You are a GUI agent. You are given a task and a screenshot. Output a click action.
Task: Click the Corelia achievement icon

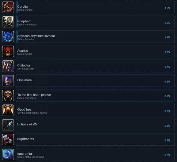tap(8, 7)
